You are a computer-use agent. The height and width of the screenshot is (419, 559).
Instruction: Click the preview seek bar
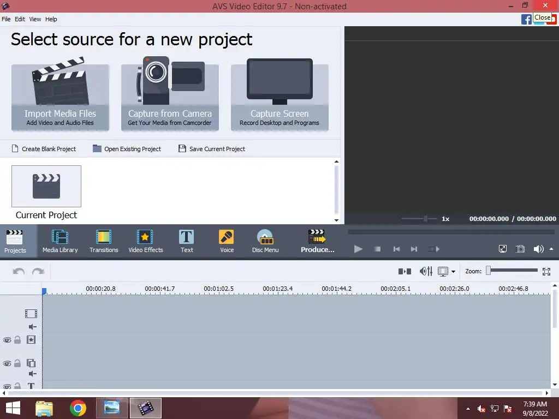coord(451,232)
